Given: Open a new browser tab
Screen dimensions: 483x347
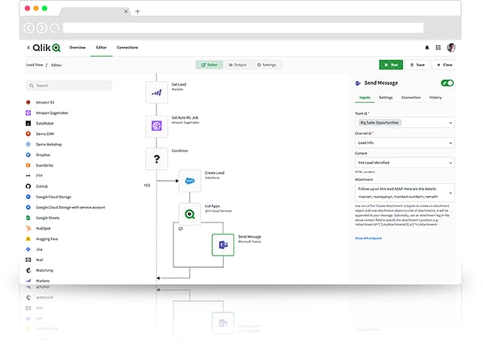Looking at the screenshot, I should 138,11.
